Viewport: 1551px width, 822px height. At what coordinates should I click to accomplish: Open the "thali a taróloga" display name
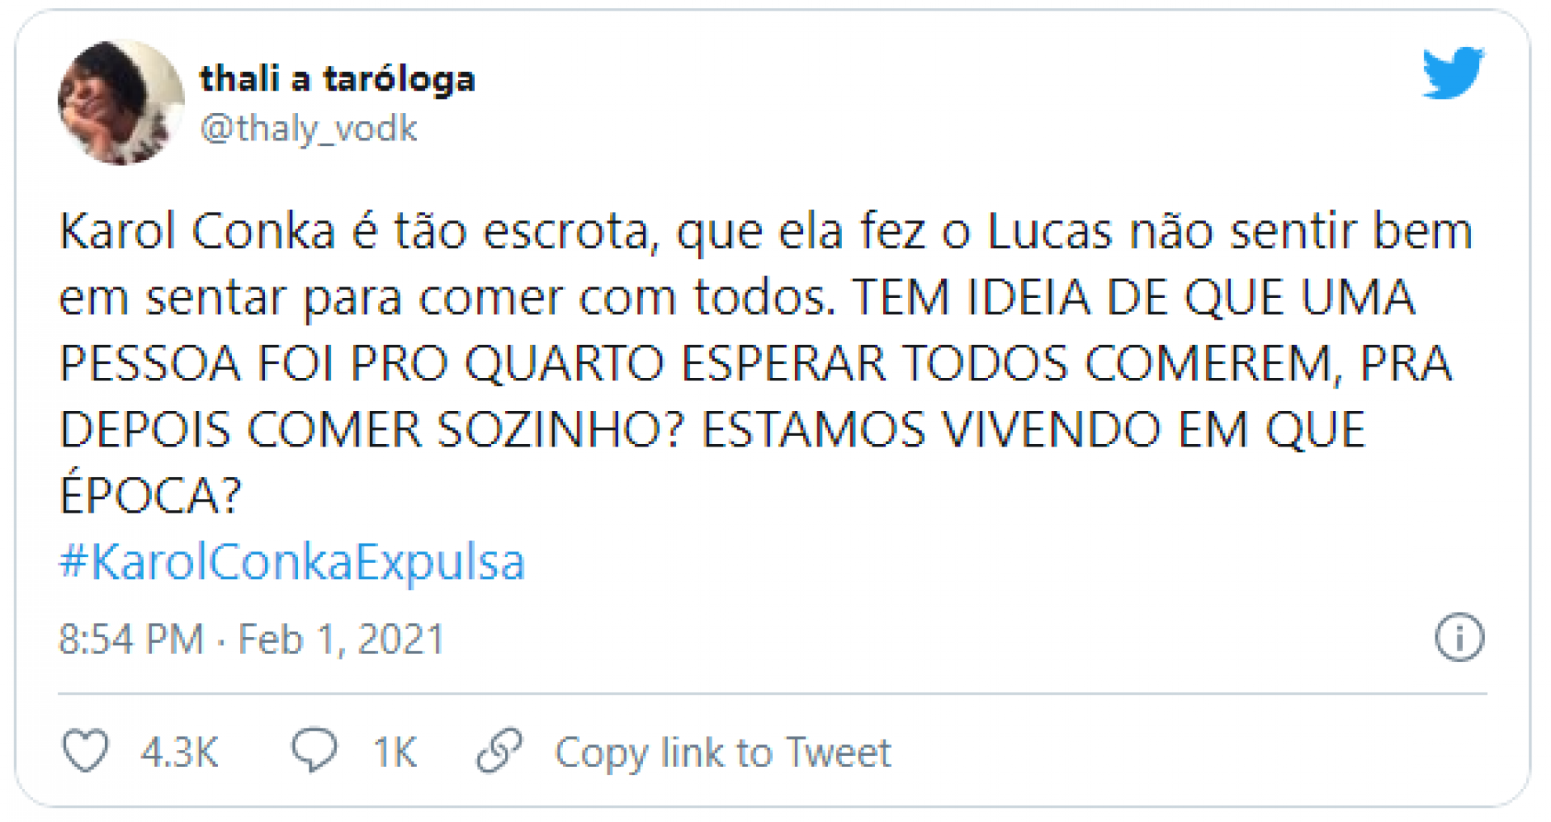click(x=337, y=79)
